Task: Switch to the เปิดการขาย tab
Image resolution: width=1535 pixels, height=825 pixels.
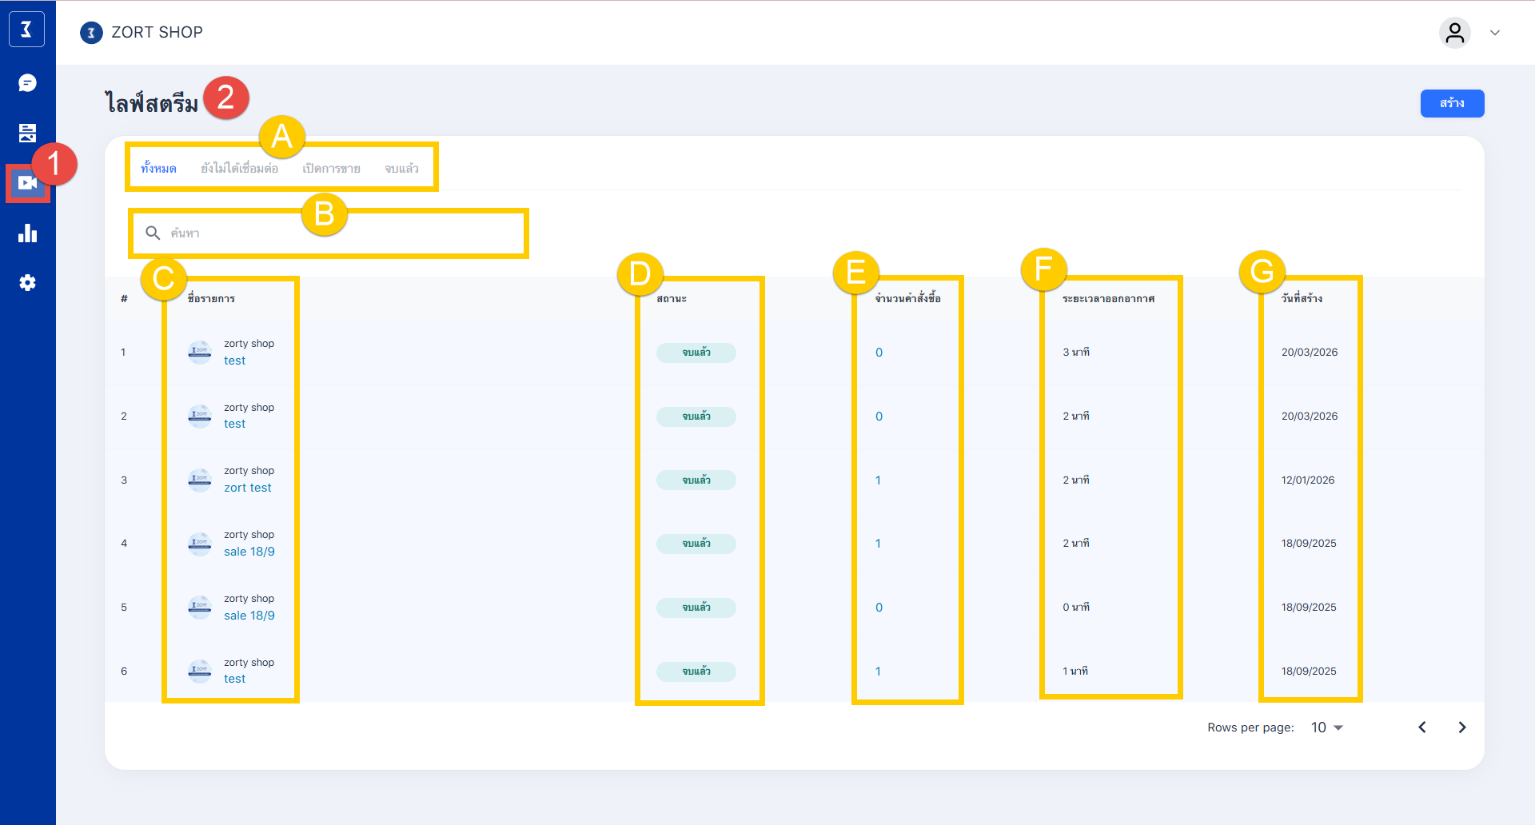Action: click(331, 169)
